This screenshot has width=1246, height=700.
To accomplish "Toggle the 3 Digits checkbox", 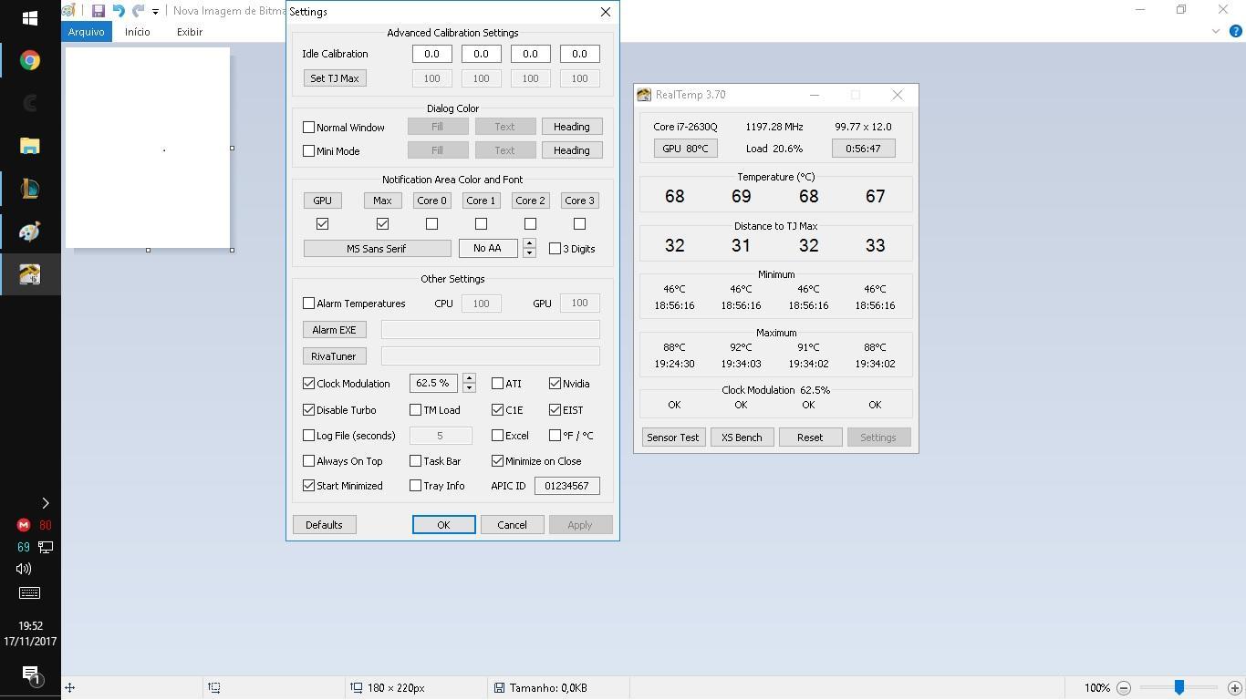I will click(555, 249).
